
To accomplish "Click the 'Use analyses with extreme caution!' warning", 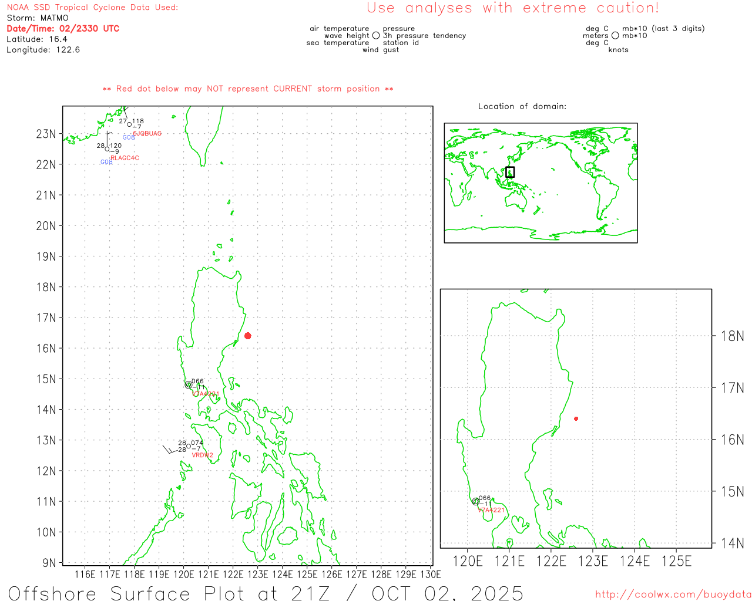I will coord(512,8).
